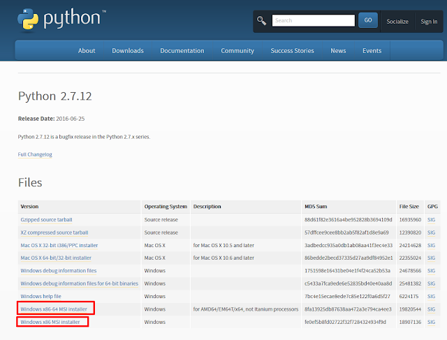Open Windows debug information files for 64-bit binaries

[x=79, y=283]
